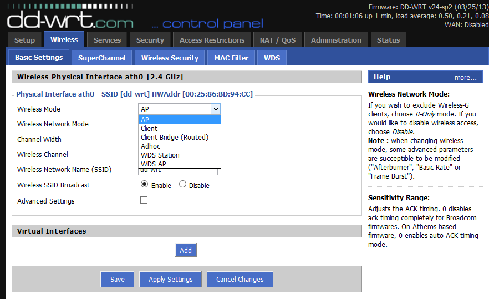Go to Wireless Security sub-tab

point(170,58)
